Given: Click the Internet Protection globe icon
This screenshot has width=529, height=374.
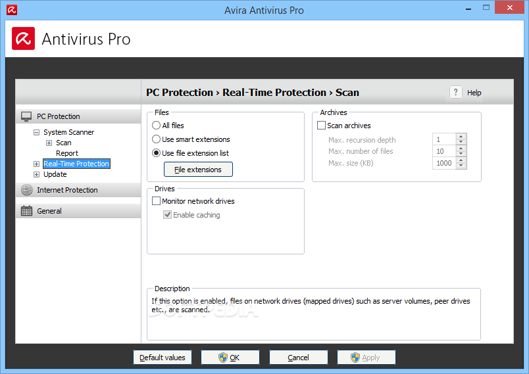Looking at the screenshot, I should click(x=27, y=190).
